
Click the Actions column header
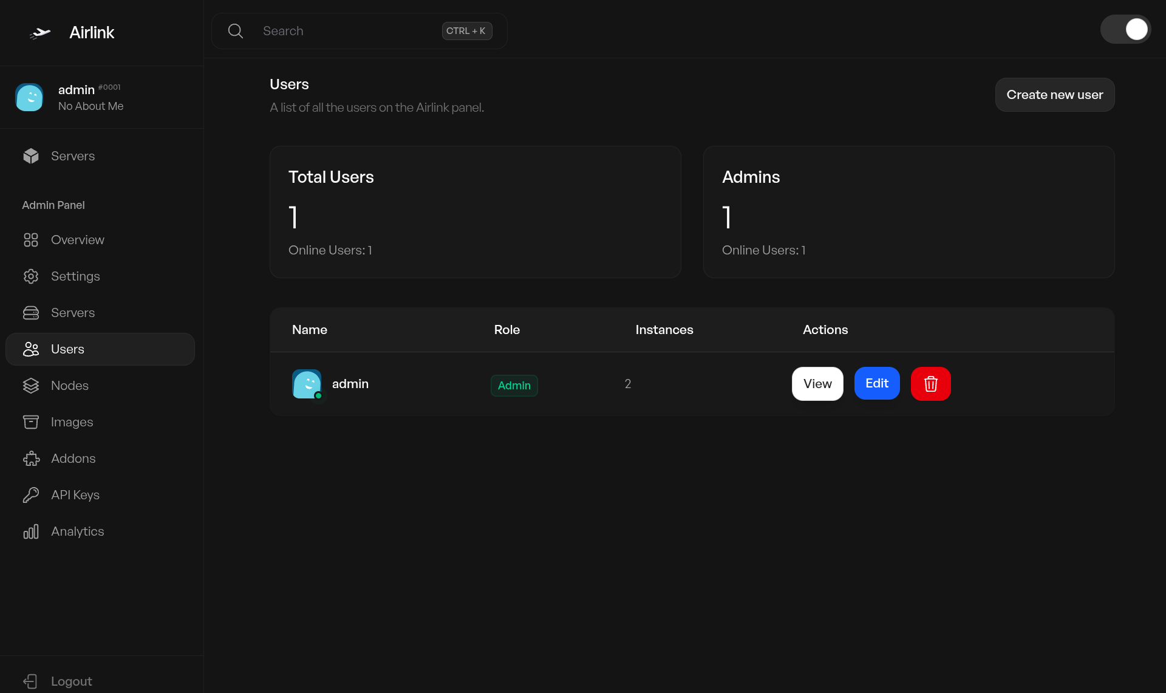point(825,330)
